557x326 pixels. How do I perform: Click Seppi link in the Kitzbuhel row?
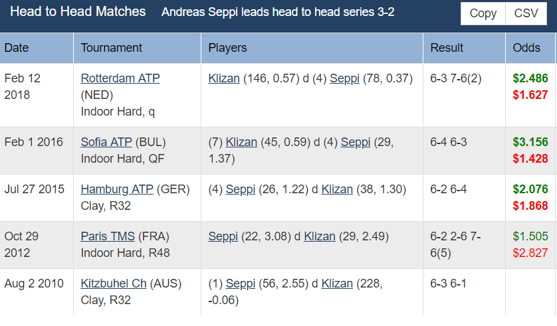pos(241,284)
